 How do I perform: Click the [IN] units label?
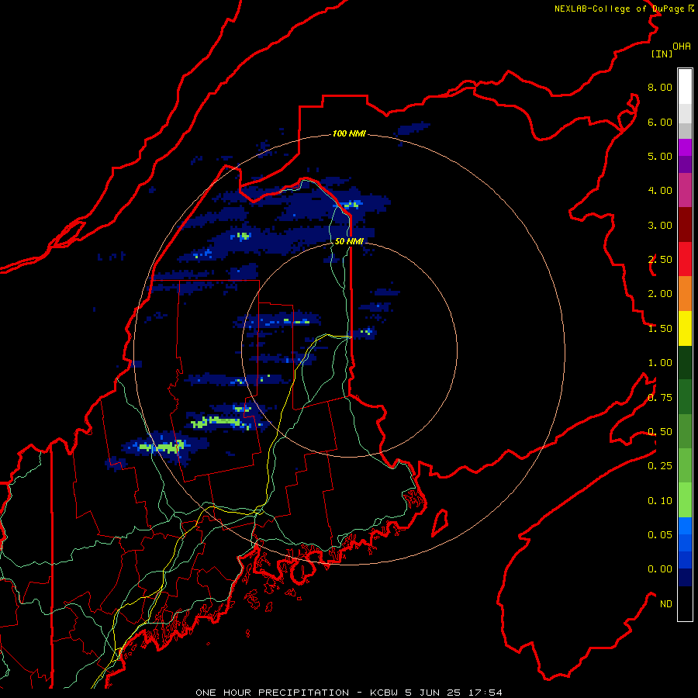point(662,54)
